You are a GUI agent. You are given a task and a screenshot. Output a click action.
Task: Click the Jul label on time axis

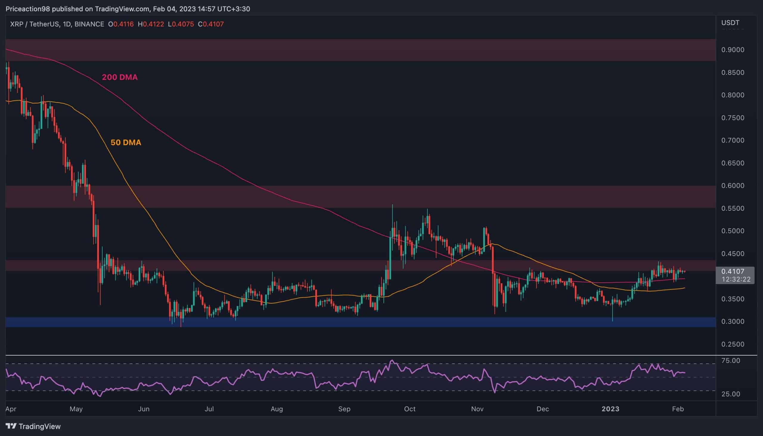[209, 409]
